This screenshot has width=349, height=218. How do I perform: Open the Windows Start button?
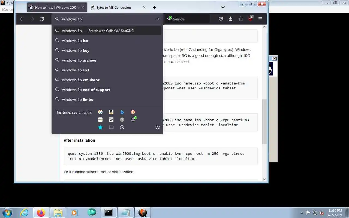pos(7,213)
